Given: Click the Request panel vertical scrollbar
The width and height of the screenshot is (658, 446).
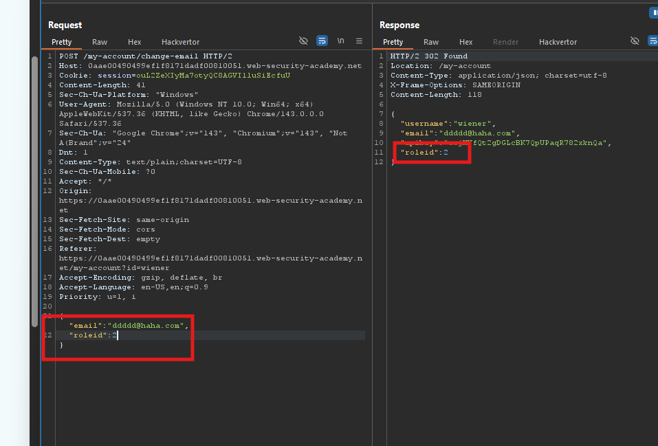Looking at the screenshot, I should pos(35,191).
